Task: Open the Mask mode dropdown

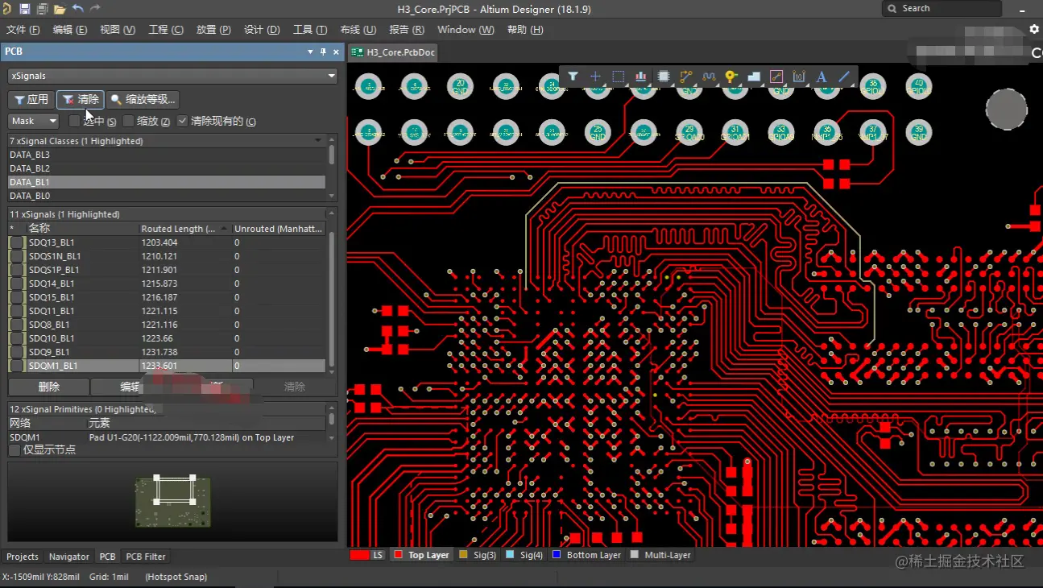Action: tap(34, 121)
